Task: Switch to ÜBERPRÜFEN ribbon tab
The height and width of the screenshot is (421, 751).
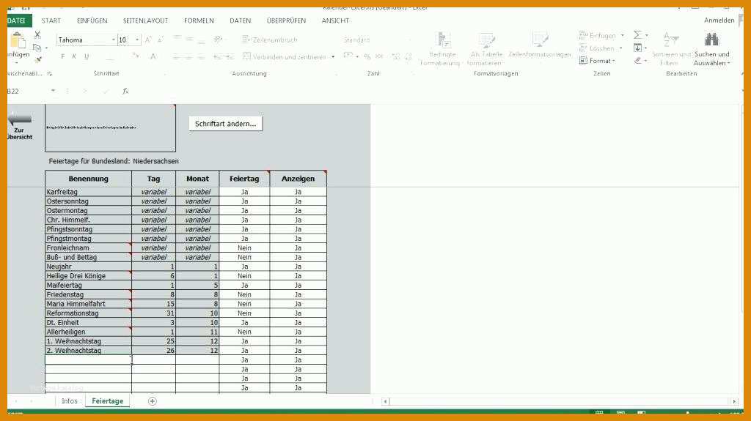Action: [287, 21]
